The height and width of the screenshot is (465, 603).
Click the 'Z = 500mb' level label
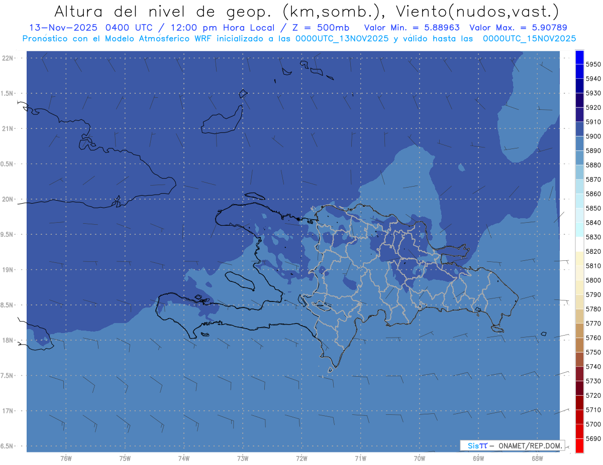(x=320, y=28)
